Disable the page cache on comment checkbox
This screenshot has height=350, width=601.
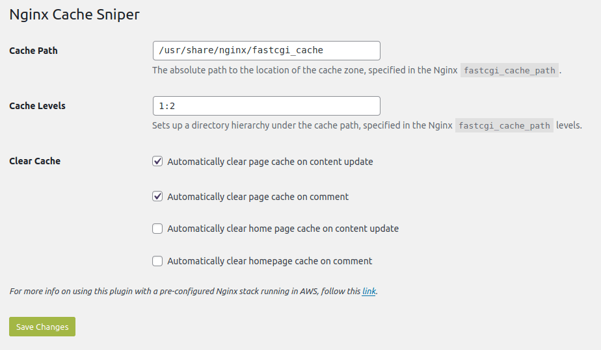point(157,197)
